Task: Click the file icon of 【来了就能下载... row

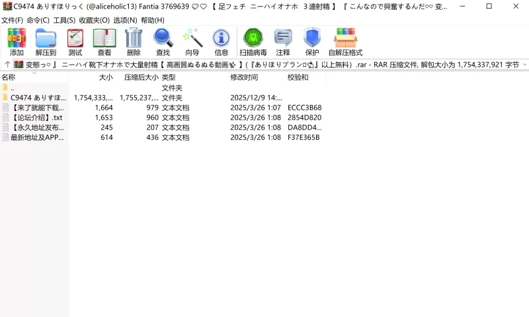Action: 5,108
